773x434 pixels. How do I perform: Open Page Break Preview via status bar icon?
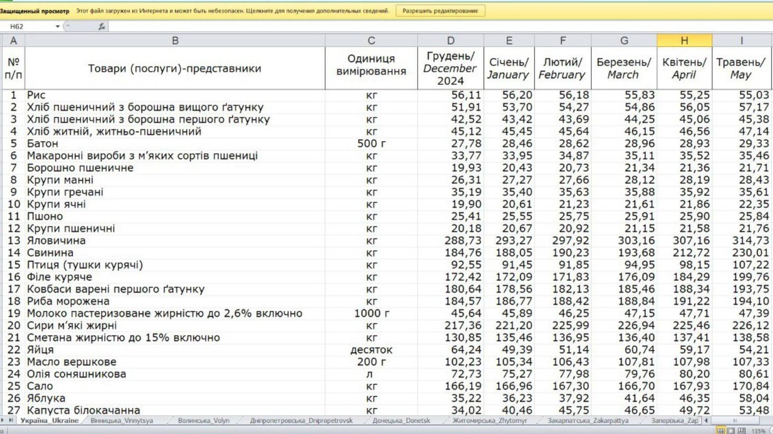(x=741, y=431)
